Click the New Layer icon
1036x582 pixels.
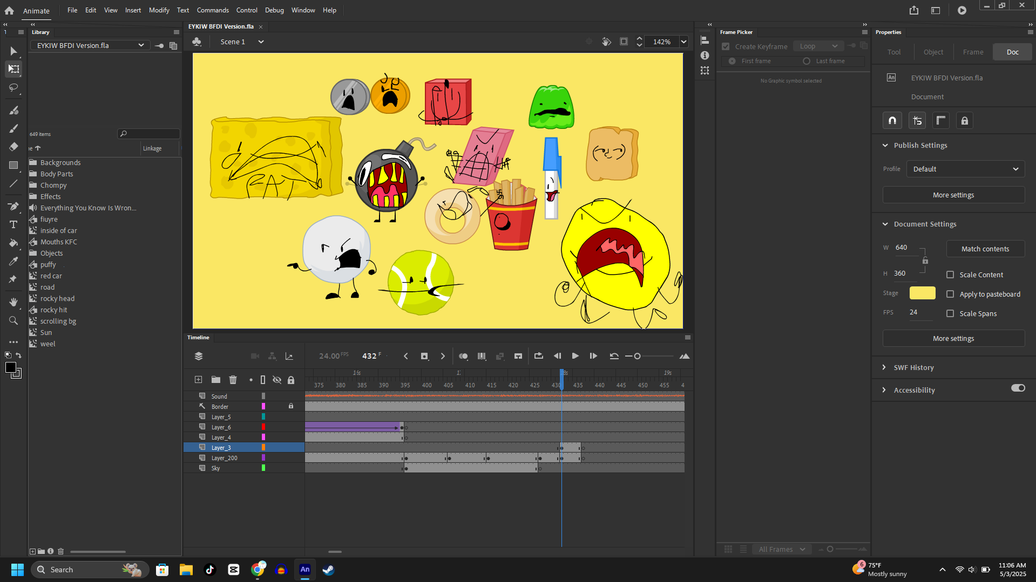pyautogui.click(x=198, y=380)
